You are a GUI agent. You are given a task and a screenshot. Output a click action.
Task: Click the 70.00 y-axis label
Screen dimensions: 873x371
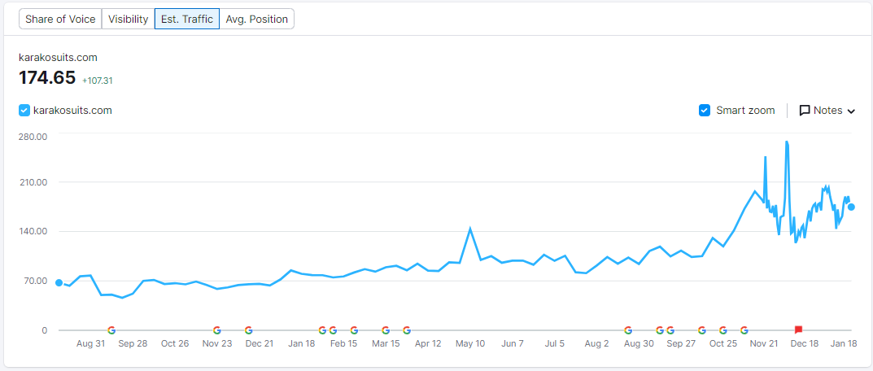(36, 280)
